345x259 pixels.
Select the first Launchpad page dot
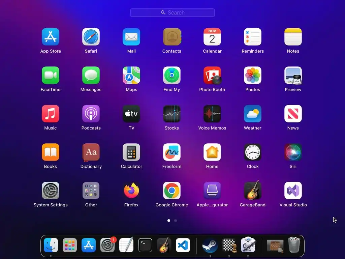click(169, 221)
